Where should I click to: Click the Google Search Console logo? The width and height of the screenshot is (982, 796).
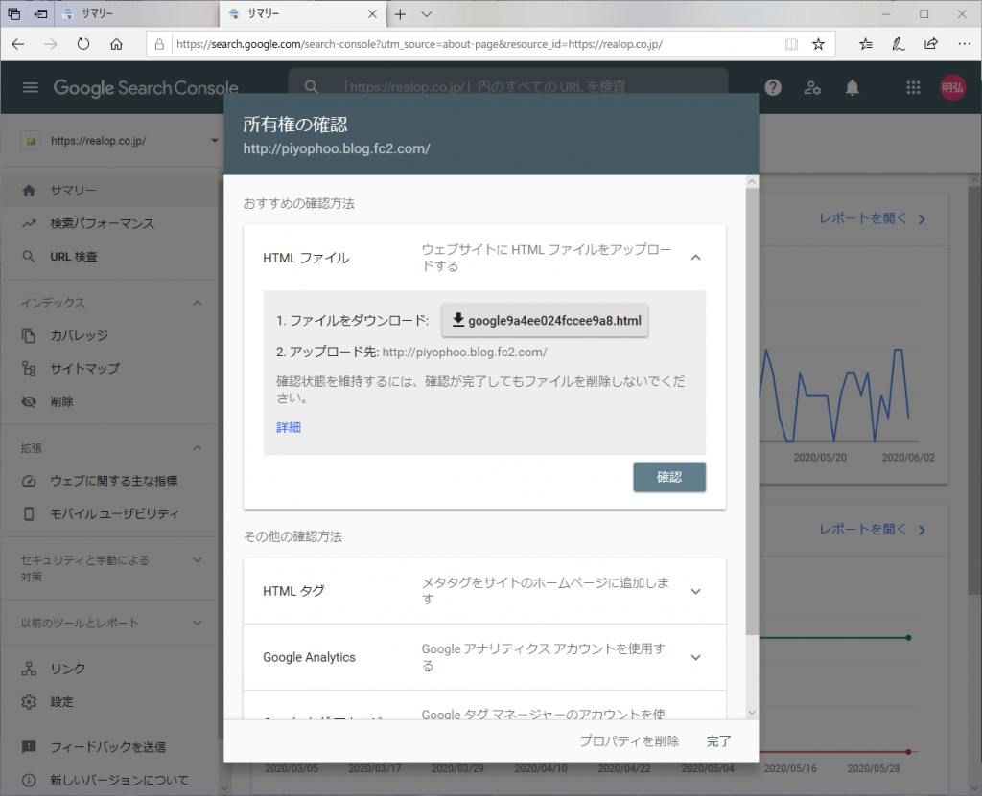coord(146,87)
